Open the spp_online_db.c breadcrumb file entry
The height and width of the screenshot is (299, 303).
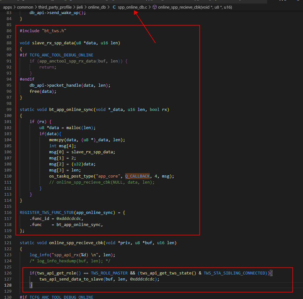pos(132,7)
